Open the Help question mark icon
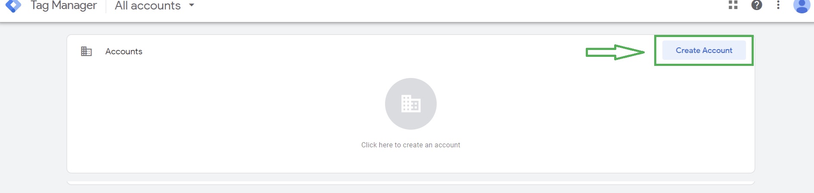Image resolution: width=814 pixels, height=193 pixels. pyautogui.click(x=757, y=5)
